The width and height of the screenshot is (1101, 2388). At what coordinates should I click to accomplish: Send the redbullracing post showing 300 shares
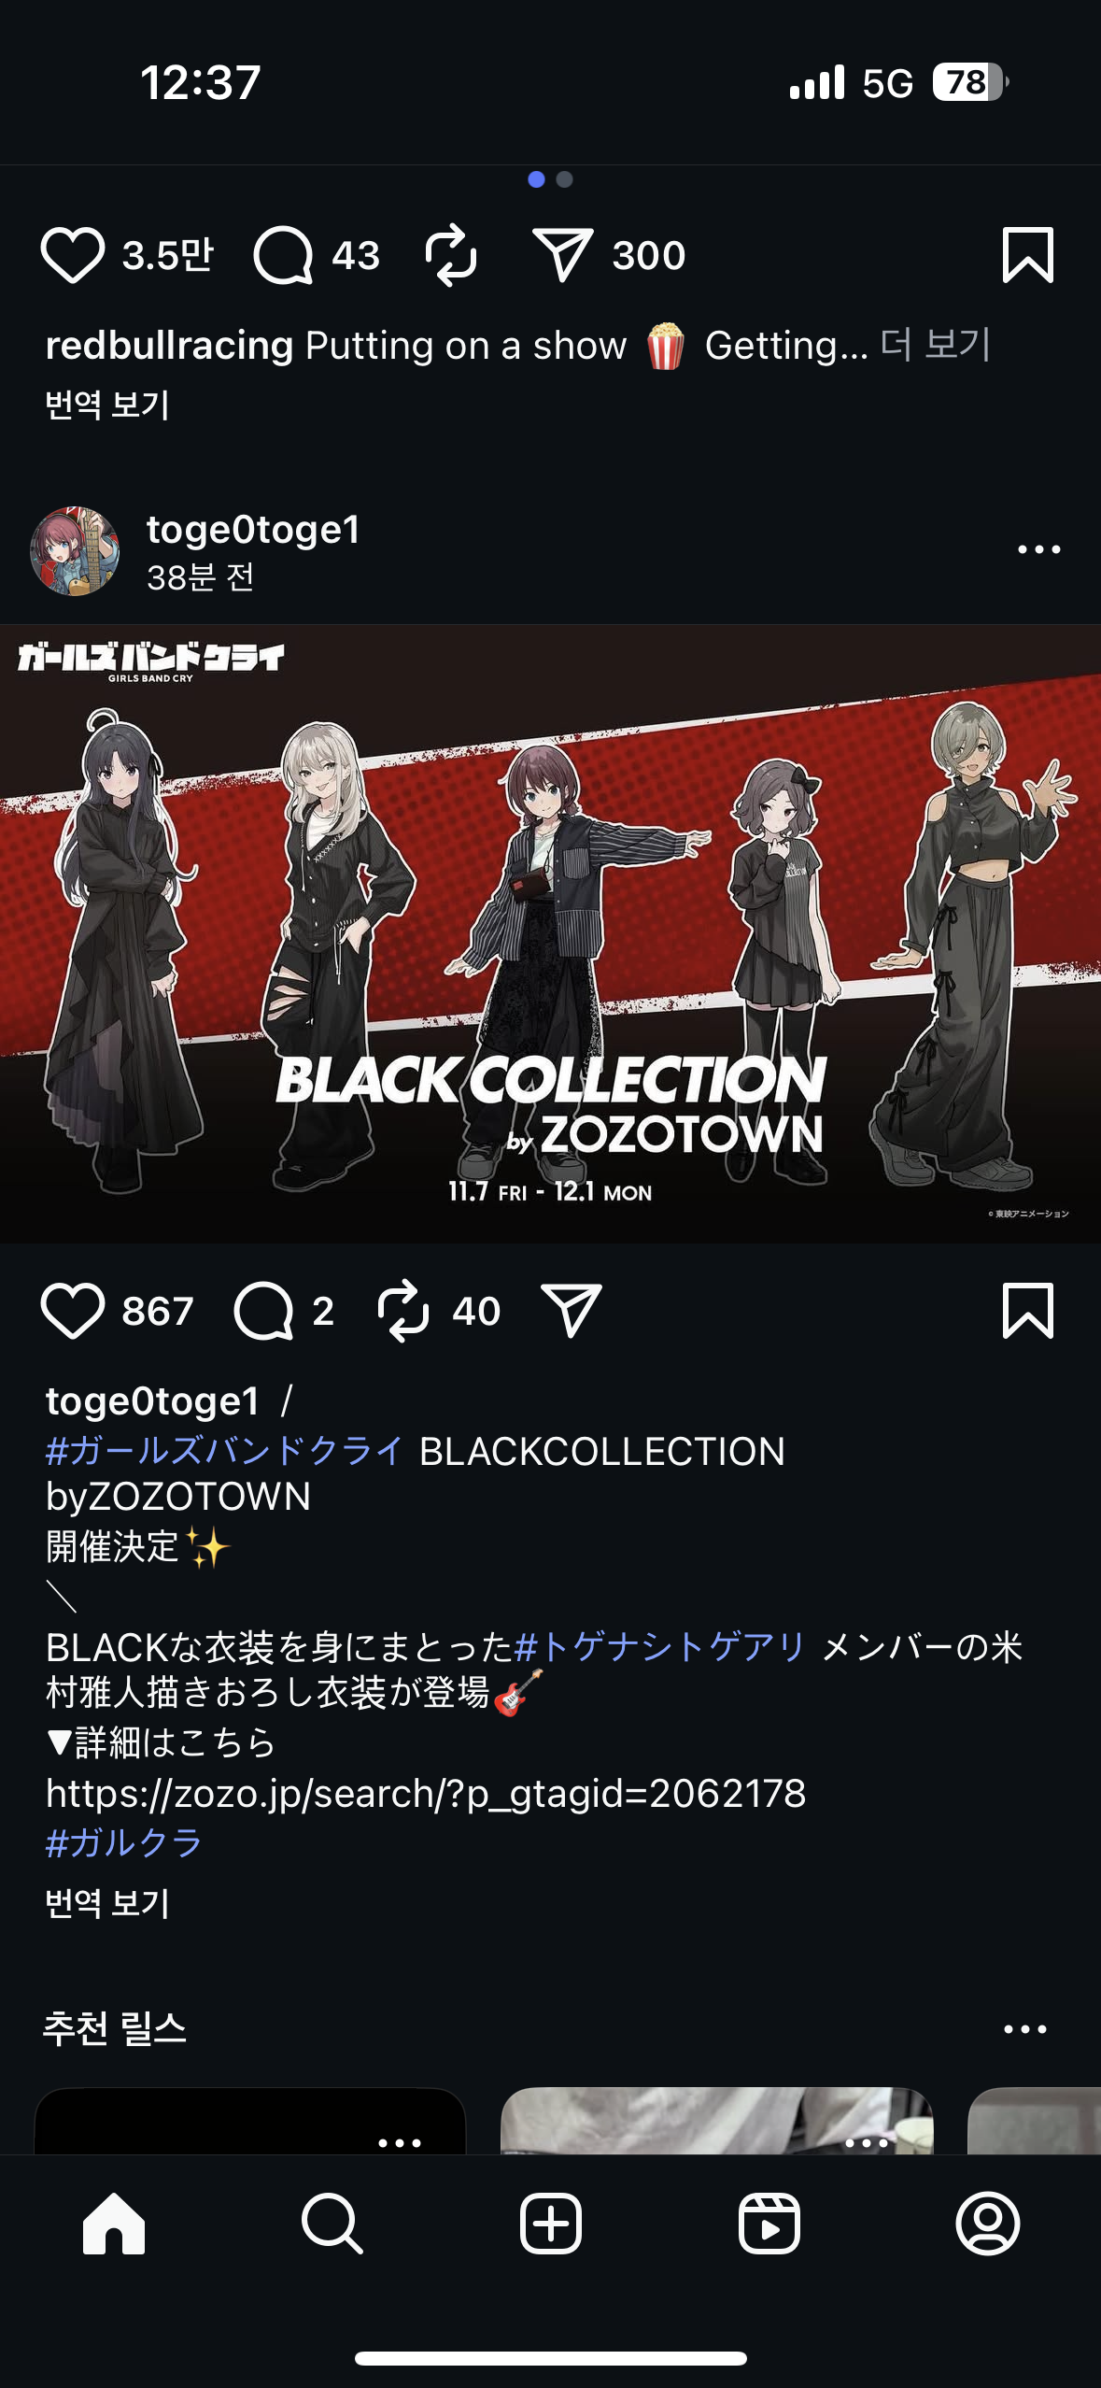563,254
